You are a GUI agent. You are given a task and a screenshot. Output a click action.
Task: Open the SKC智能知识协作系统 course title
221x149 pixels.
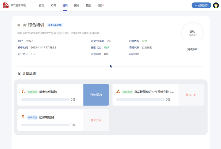point(154,92)
